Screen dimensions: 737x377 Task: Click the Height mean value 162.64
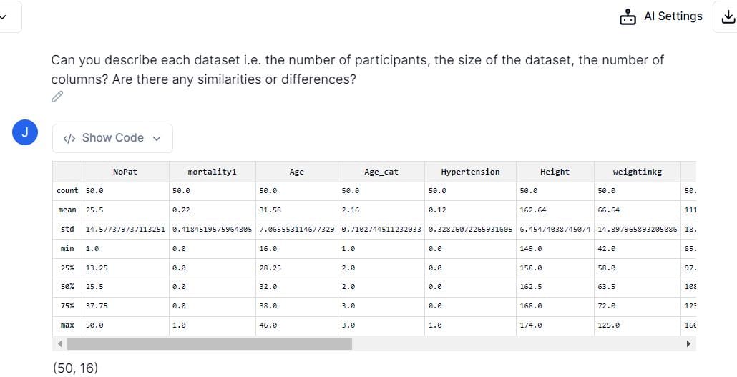(x=533, y=210)
